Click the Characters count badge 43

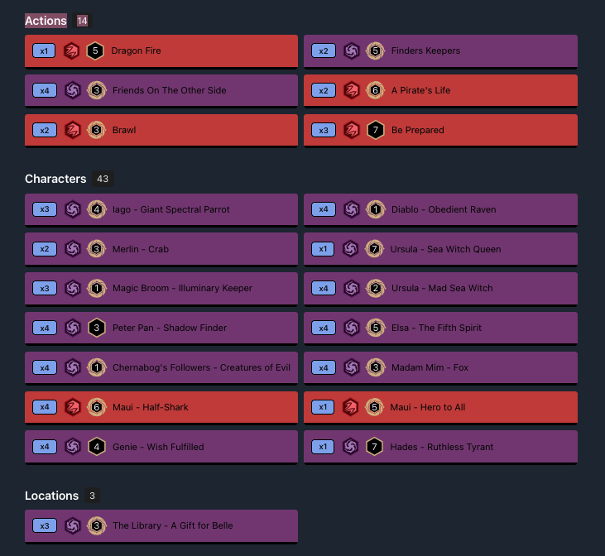point(103,179)
